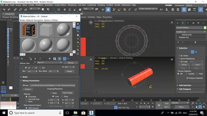
Task: Click the Bind to Space Warp icon
Action: pyautogui.click(x=26, y=9)
